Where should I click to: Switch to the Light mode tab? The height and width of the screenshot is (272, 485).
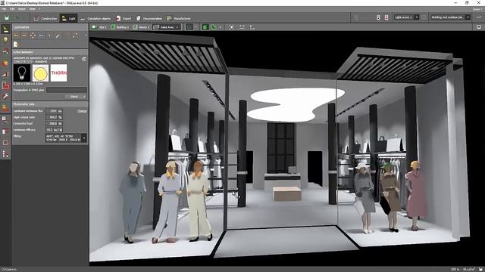point(68,18)
